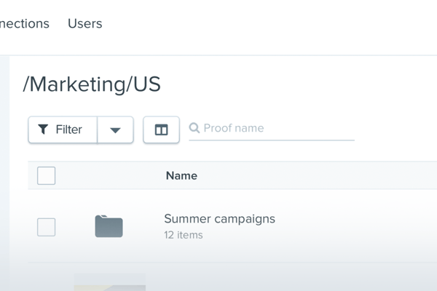This screenshot has width=437, height=291.
Task: Tick the select-all checkbox in header
Action: 46,175
